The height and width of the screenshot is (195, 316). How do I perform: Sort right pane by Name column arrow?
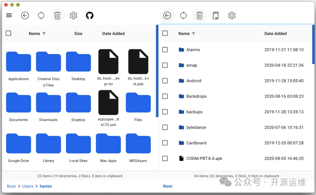(x=193, y=34)
